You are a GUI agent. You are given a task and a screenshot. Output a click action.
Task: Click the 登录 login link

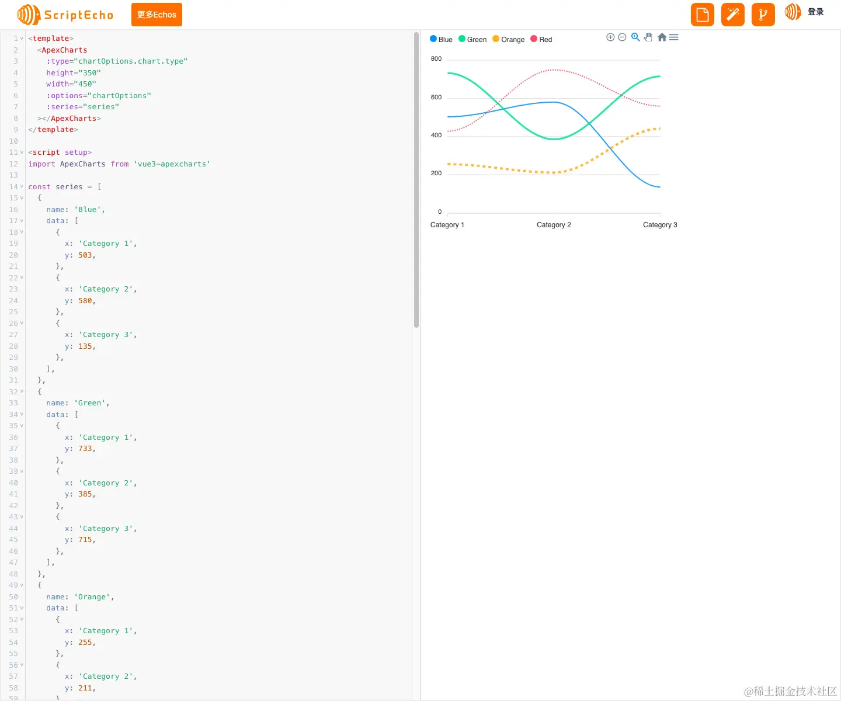816,12
